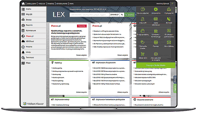Open the PL language selector
Viewport: 197px width, 116px height.
(122, 14)
